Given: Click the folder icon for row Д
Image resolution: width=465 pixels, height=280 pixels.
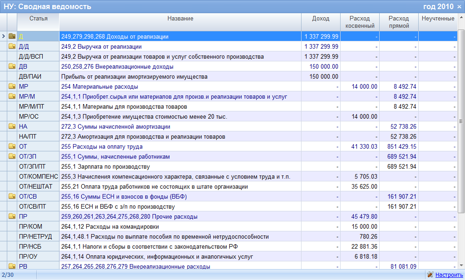Looking at the screenshot, I should click(x=12, y=36).
